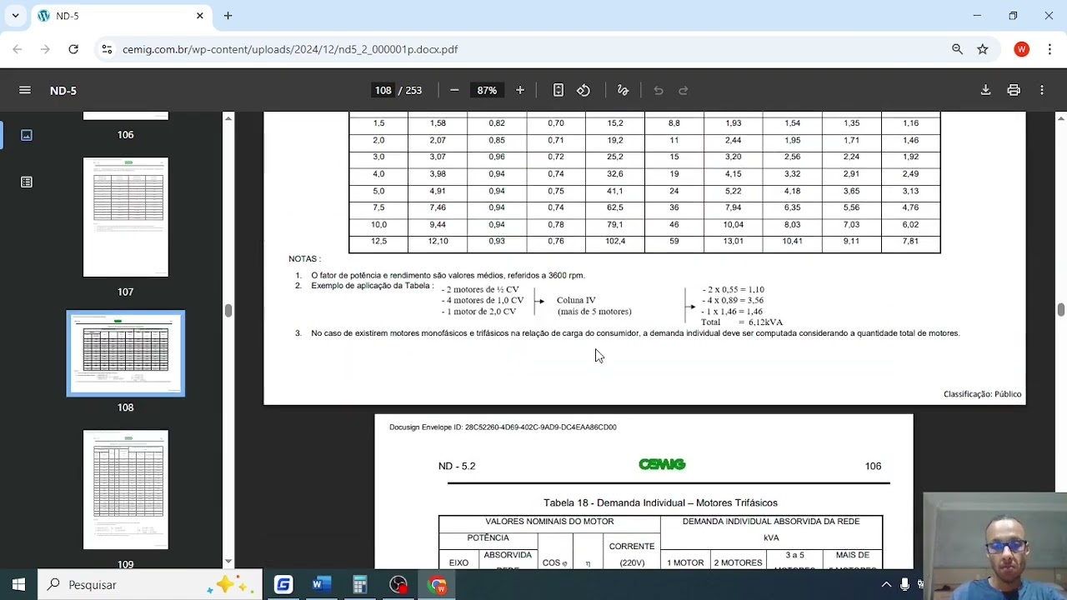Undo the last annotation
This screenshot has width=1067, height=600.
(x=659, y=90)
